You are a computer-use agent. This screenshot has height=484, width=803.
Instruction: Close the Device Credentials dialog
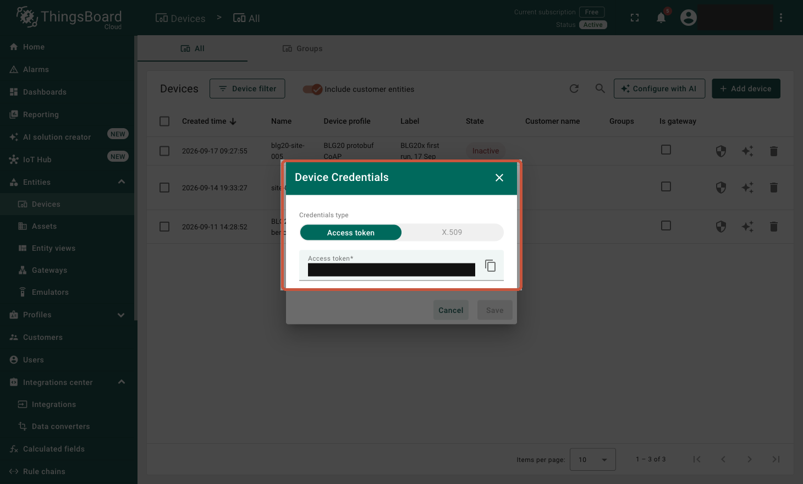click(x=499, y=178)
